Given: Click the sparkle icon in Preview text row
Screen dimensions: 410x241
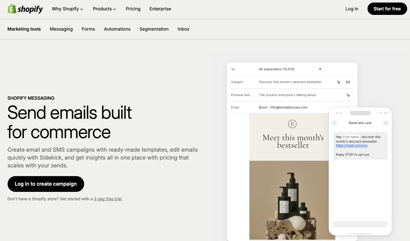Looking at the screenshot, I should 348,95.
